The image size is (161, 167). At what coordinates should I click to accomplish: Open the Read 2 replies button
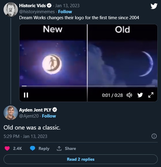coord(81,159)
